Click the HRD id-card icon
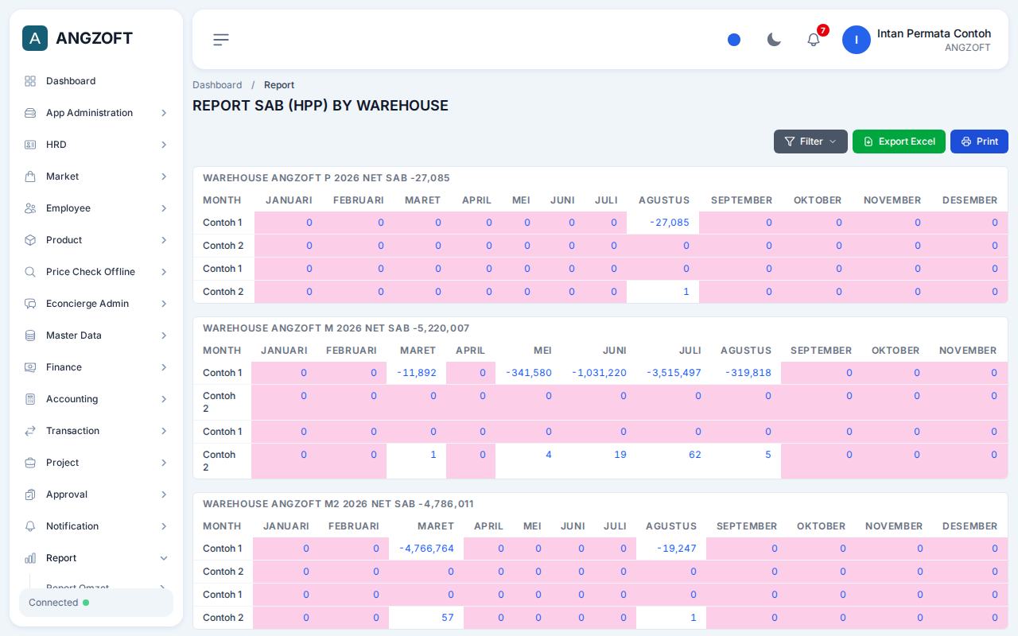Screen dimensions: 1018x636 pos(30,145)
